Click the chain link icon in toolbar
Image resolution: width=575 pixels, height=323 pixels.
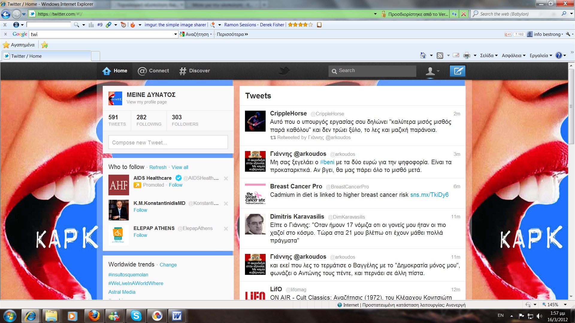pyautogui.click(x=108, y=25)
